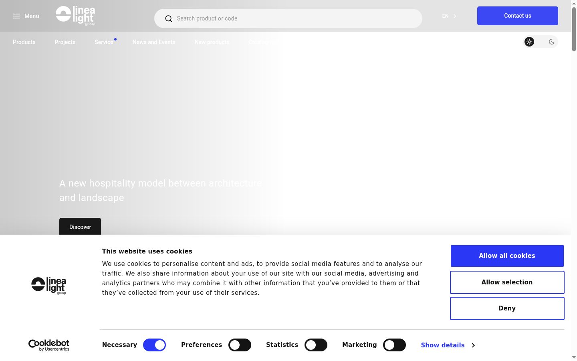
Task: Click the Discover button
Action: 80,227
